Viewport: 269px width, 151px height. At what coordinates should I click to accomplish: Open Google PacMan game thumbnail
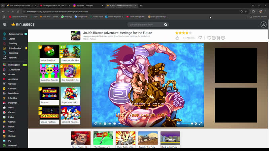(x=49, y=115)
